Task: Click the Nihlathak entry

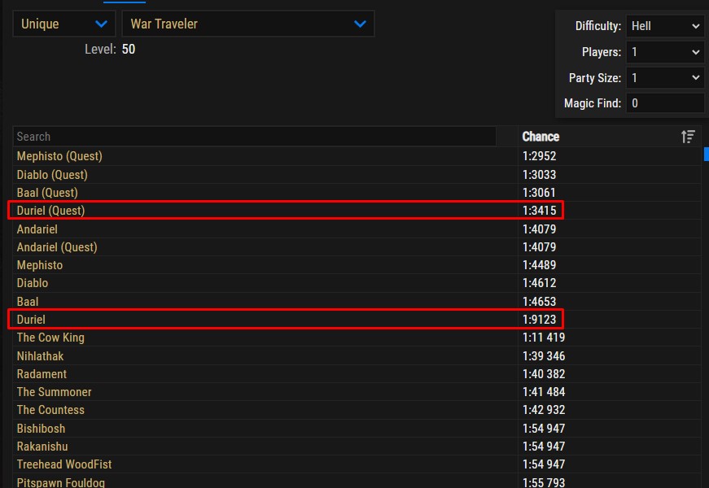Action: pyautogui.click(x=40, y=356)
